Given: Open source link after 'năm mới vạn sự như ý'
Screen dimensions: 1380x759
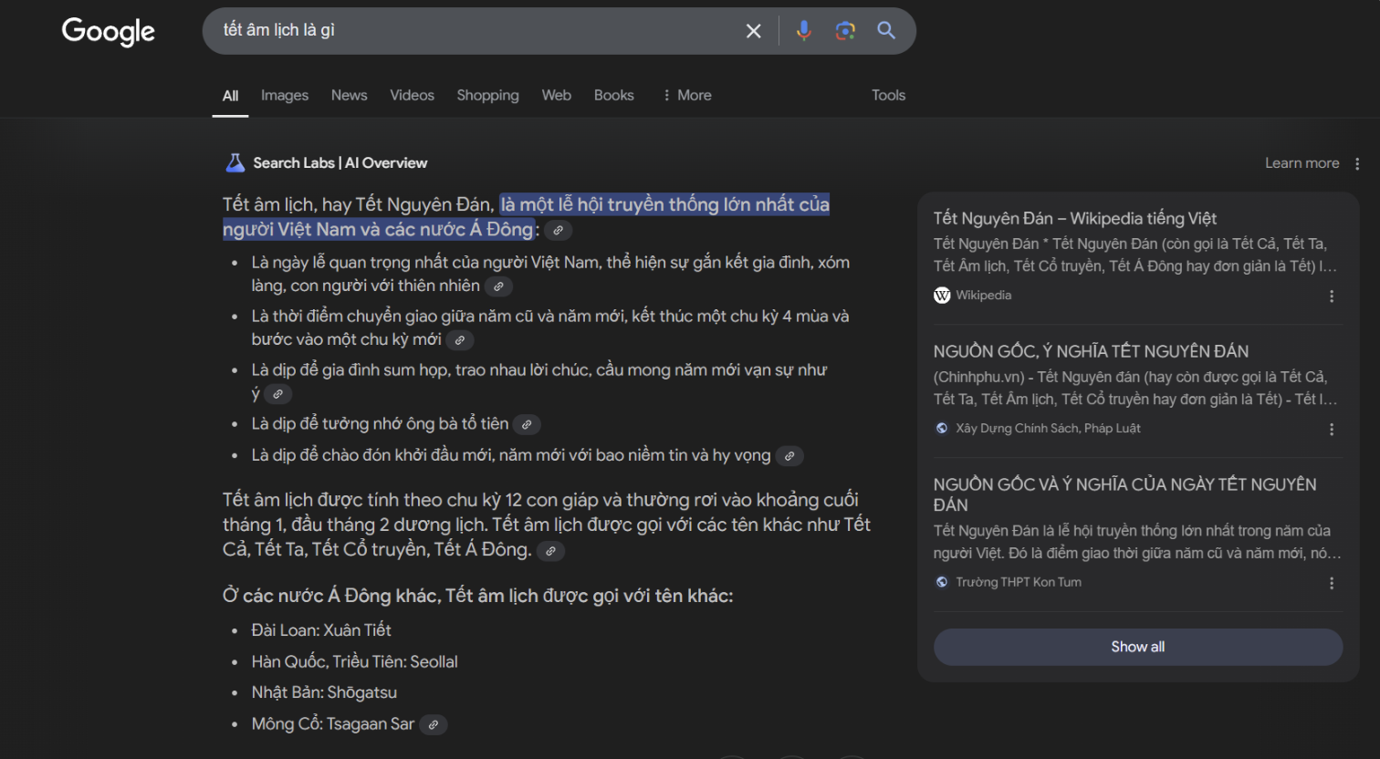Looking at the screenshot, I should 277,394.
